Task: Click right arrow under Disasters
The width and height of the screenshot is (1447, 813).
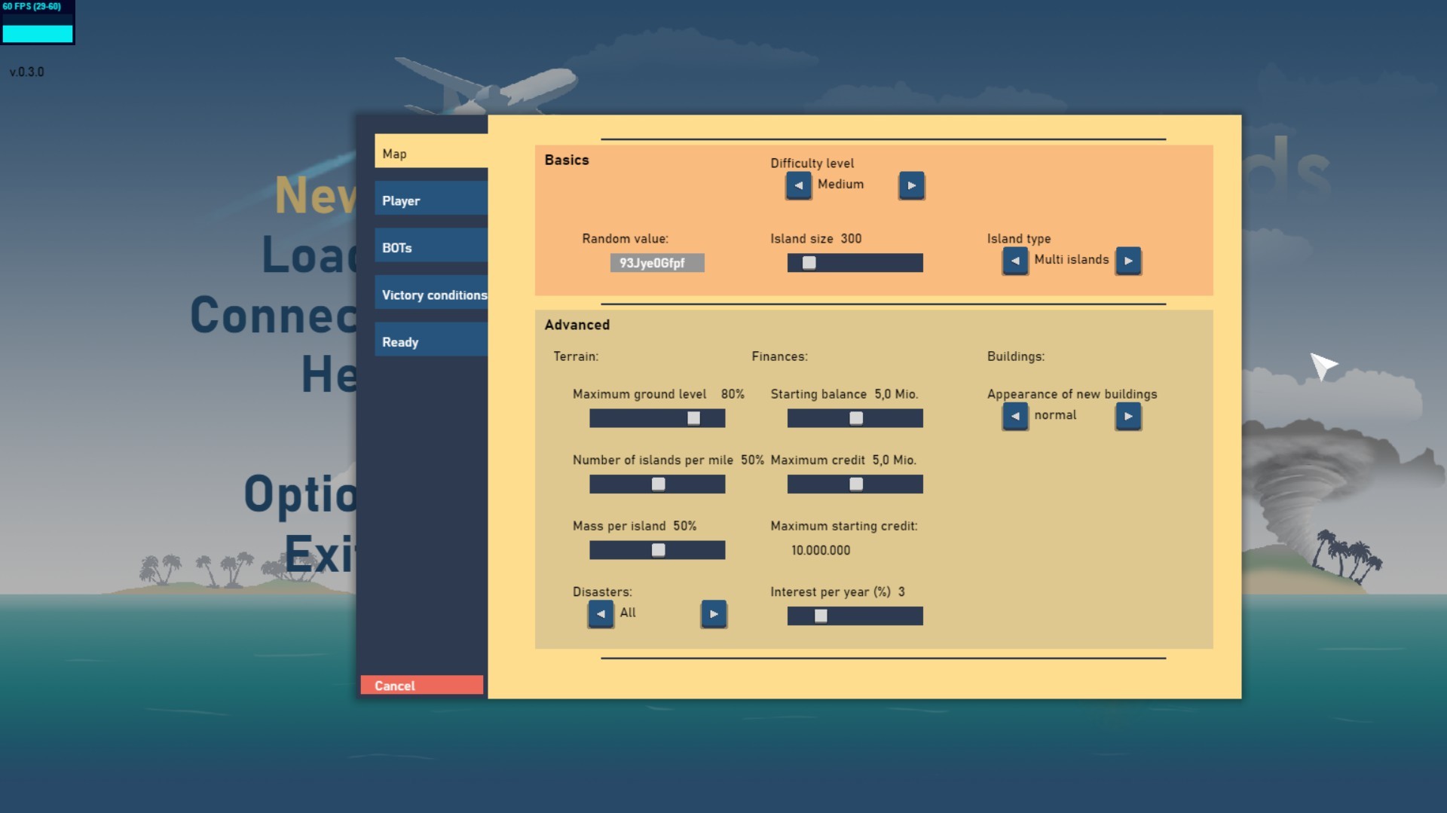Action: tap(713, 614)
